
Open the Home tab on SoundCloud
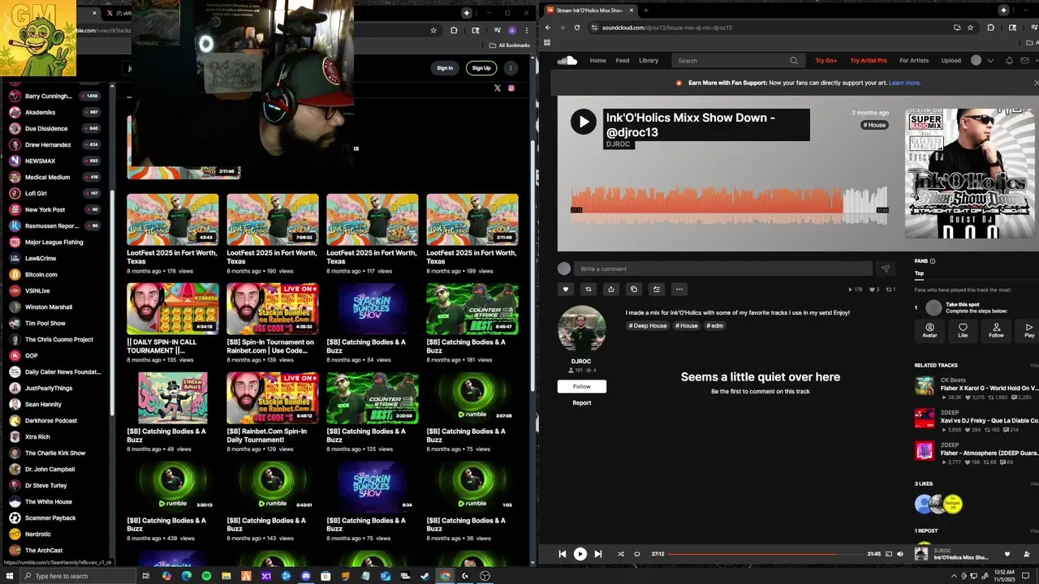(x=597, y=60)
